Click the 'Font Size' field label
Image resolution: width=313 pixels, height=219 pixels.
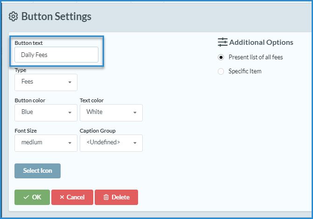[x=25, y=131]
